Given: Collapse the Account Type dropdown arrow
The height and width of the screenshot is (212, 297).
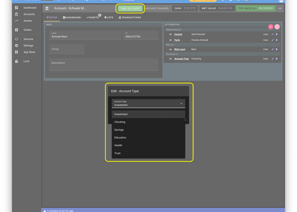Looking at the screenshot, I should (x=181, y=103).
